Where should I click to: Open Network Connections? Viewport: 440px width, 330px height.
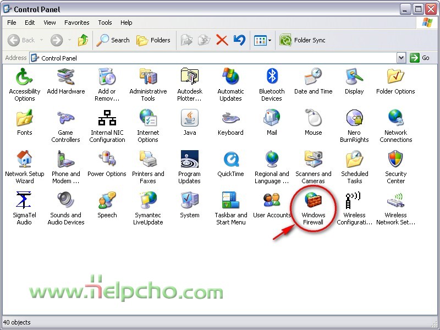[395, 126]
